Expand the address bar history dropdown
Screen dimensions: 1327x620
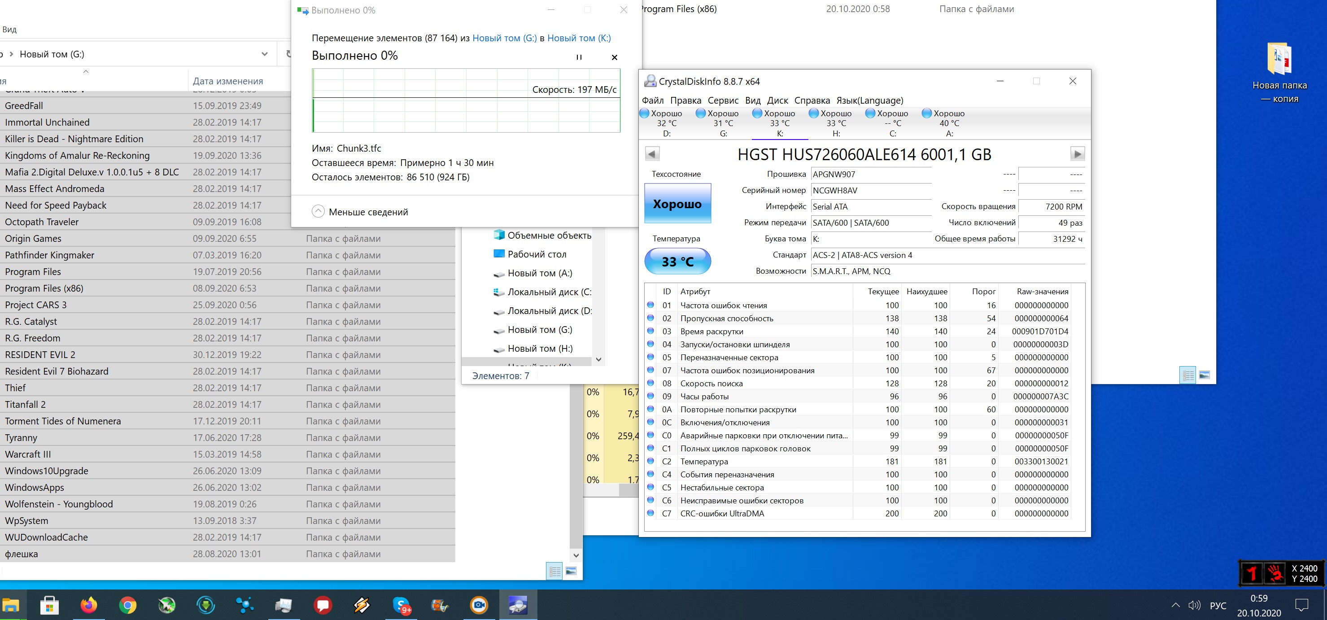(x=264, y=54)
